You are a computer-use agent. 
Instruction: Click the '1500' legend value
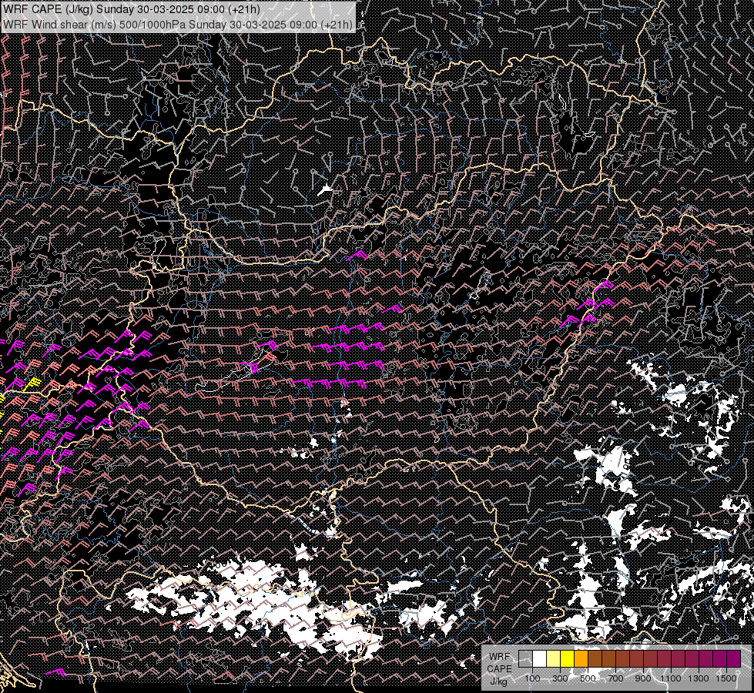[726, 678]
